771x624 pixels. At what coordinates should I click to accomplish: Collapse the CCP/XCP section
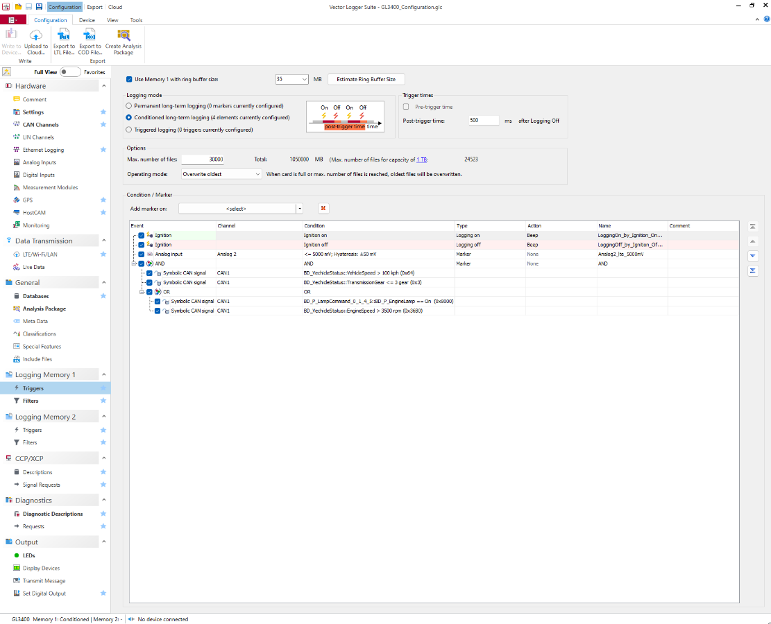point(104,458)
